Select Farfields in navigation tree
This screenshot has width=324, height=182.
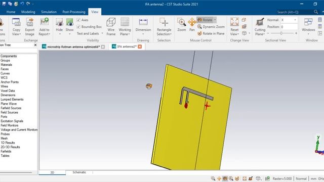point(6,151)
